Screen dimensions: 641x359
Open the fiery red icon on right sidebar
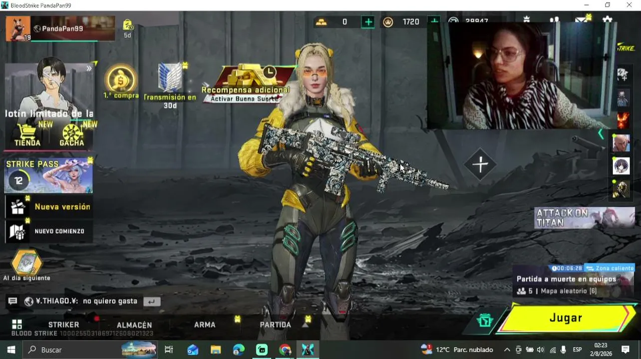(623, 120)
